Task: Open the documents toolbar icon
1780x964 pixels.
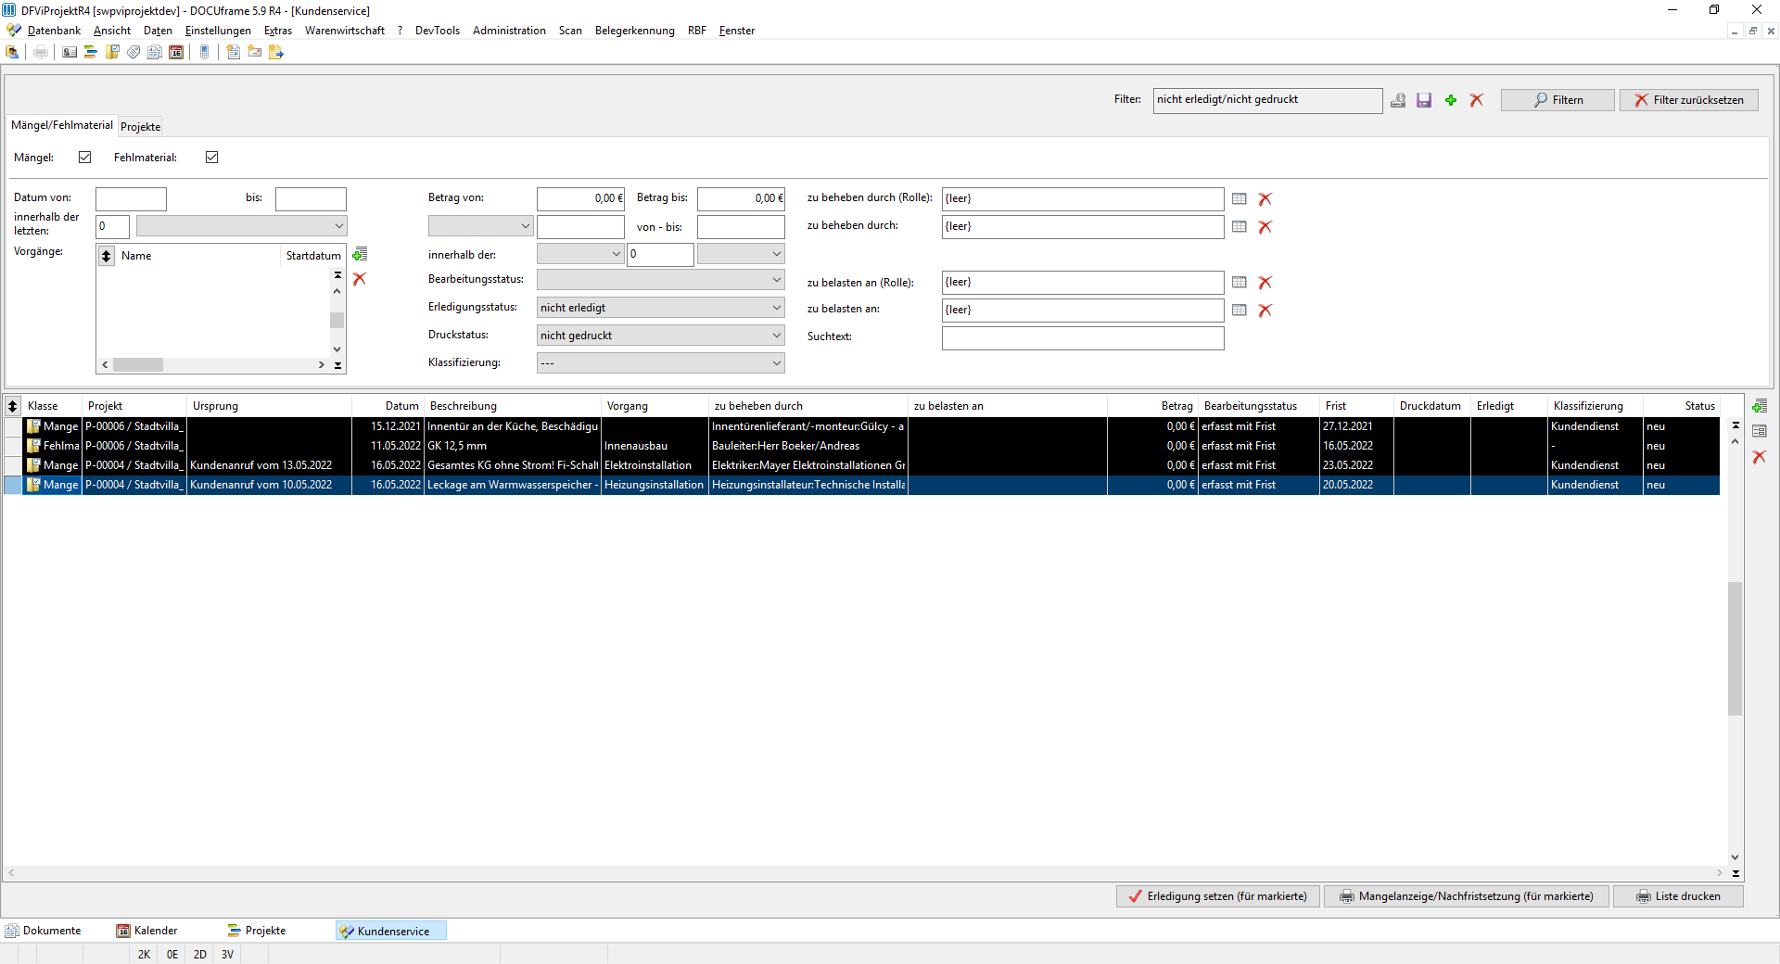Action: (155, 52)
